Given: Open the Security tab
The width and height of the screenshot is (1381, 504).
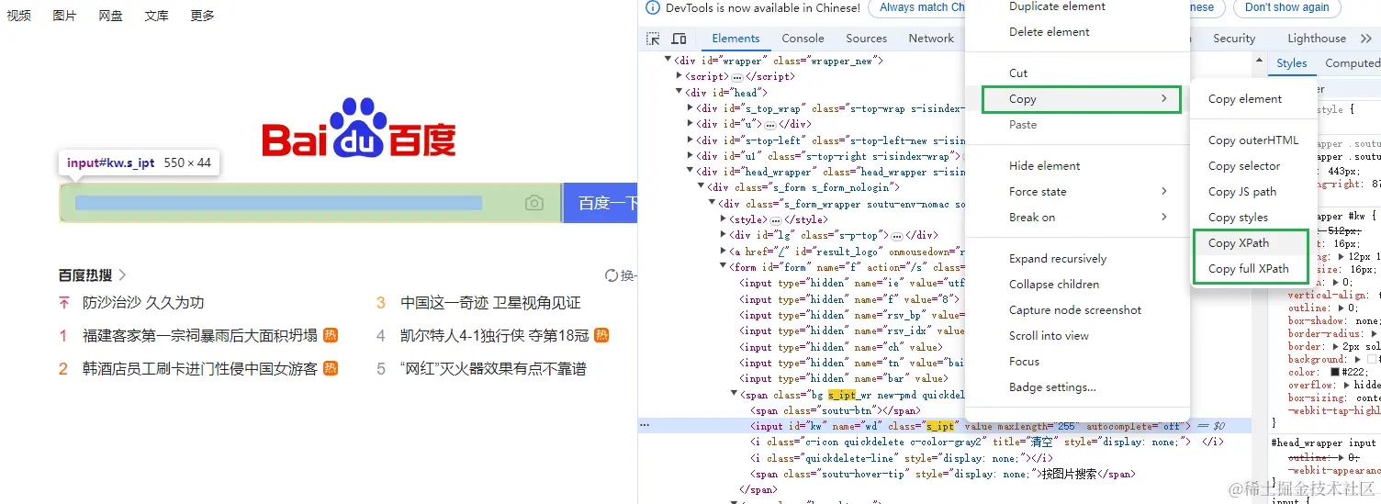Looking at the screenshot, I should [x=1234, y=39].
